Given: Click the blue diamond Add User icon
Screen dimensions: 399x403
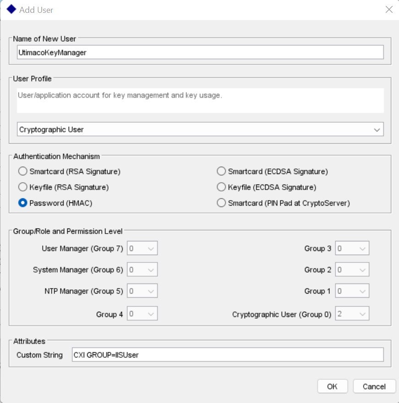Looking at the screenshot, I should (x=11, y=10).
